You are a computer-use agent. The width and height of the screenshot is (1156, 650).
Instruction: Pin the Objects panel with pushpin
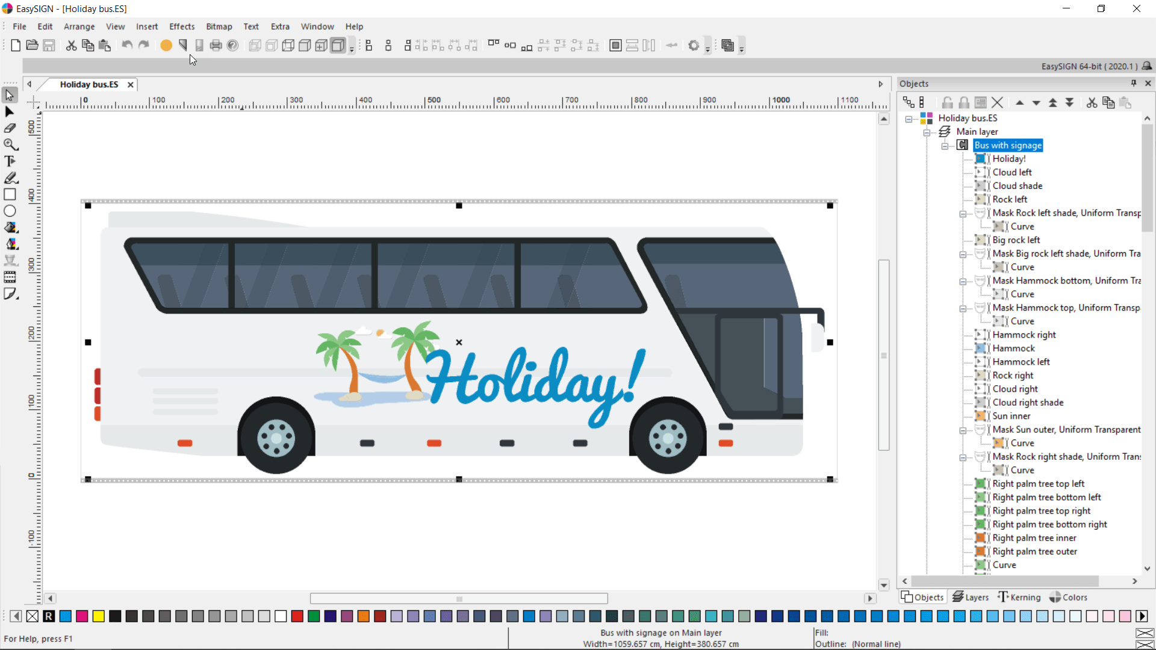(x=1134, y=83)
